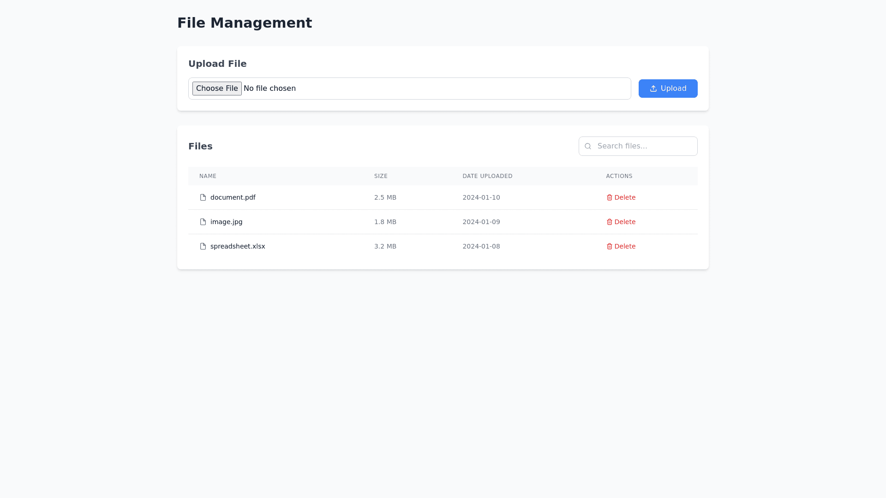This screenshot has height=498, width=886.
Task: Click the Size column header
Action: click(x=381, y=176)
